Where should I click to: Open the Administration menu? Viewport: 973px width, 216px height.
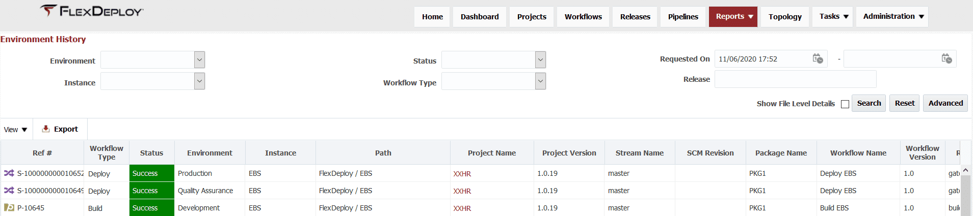[892, 17]
